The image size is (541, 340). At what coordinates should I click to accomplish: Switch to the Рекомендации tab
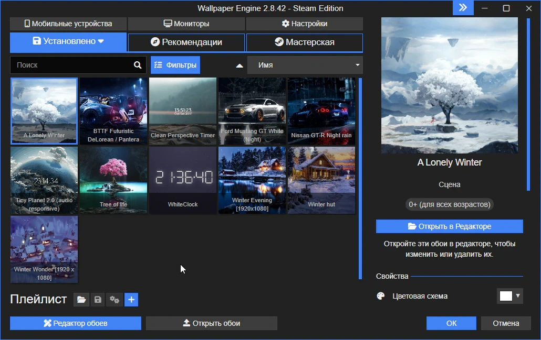186,42
